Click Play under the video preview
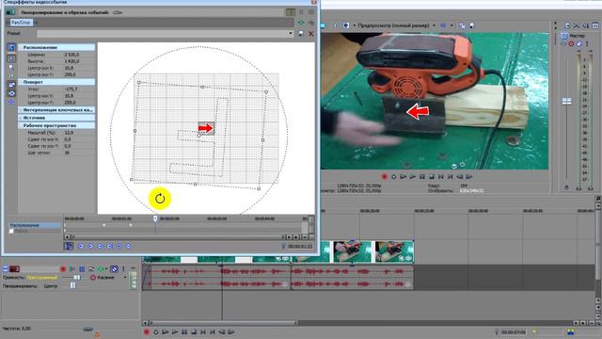602x339 pixels. (413, 177)
